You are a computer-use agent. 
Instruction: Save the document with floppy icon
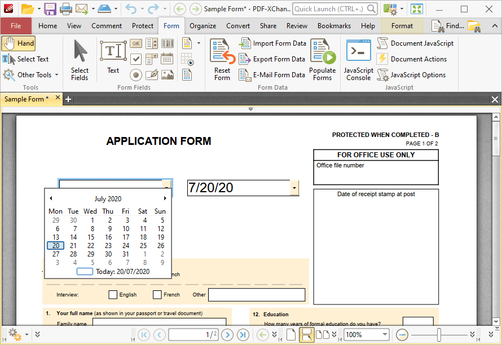pos(50,9)
